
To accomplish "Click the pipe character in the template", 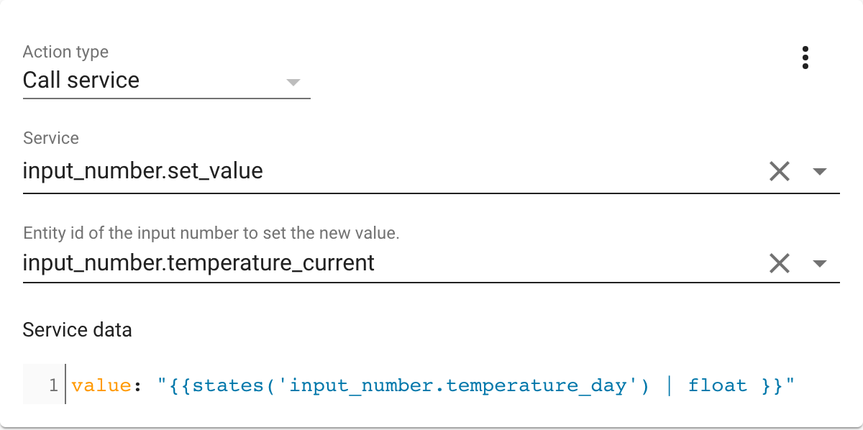I will click(669, 385).
